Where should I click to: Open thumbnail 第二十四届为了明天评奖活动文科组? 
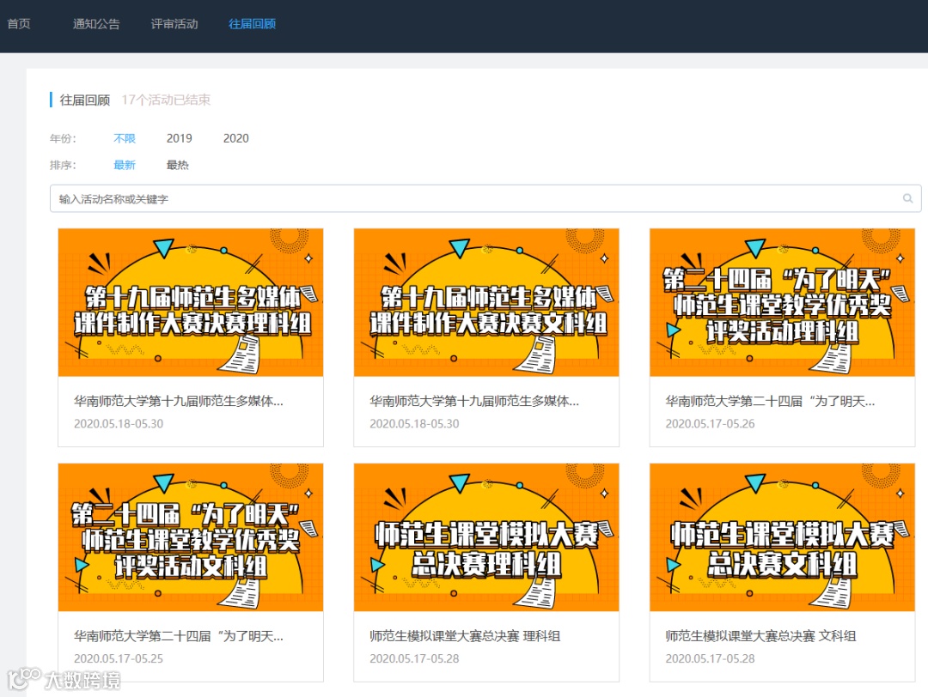pyautogui.click(x=191, y=536)
